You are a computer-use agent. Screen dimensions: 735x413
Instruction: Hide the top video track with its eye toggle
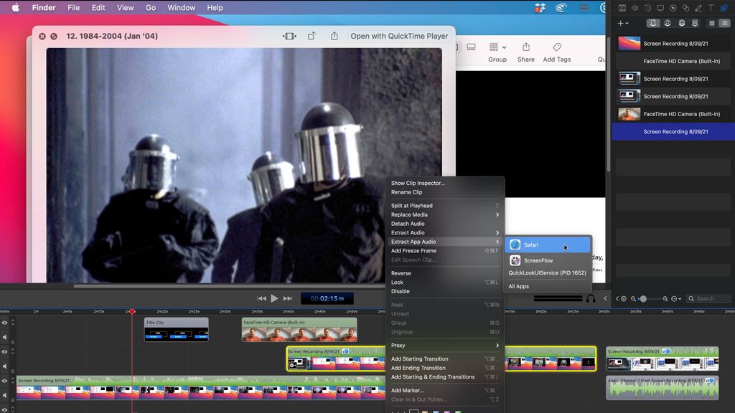(4, 321)
